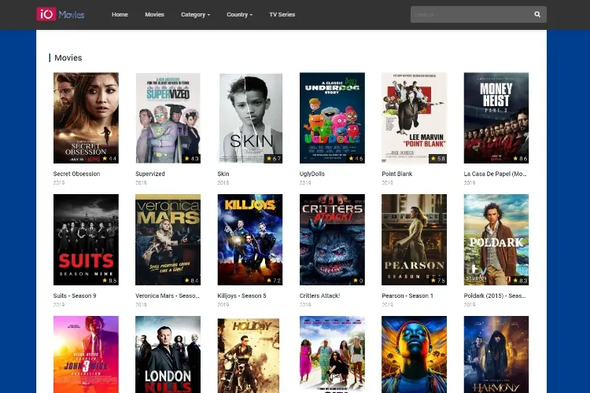The height and width of the screenshot is (393, 590).
Task: Open Pearson Season One poster
Action: (414, 240)
